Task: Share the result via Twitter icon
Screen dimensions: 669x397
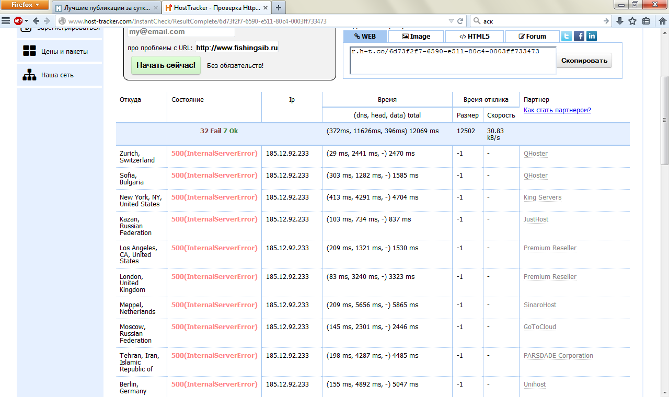Action: [x=567, y=36]
